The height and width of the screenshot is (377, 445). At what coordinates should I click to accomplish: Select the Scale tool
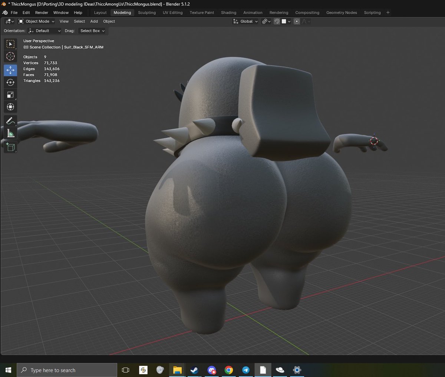click(10, 95)
